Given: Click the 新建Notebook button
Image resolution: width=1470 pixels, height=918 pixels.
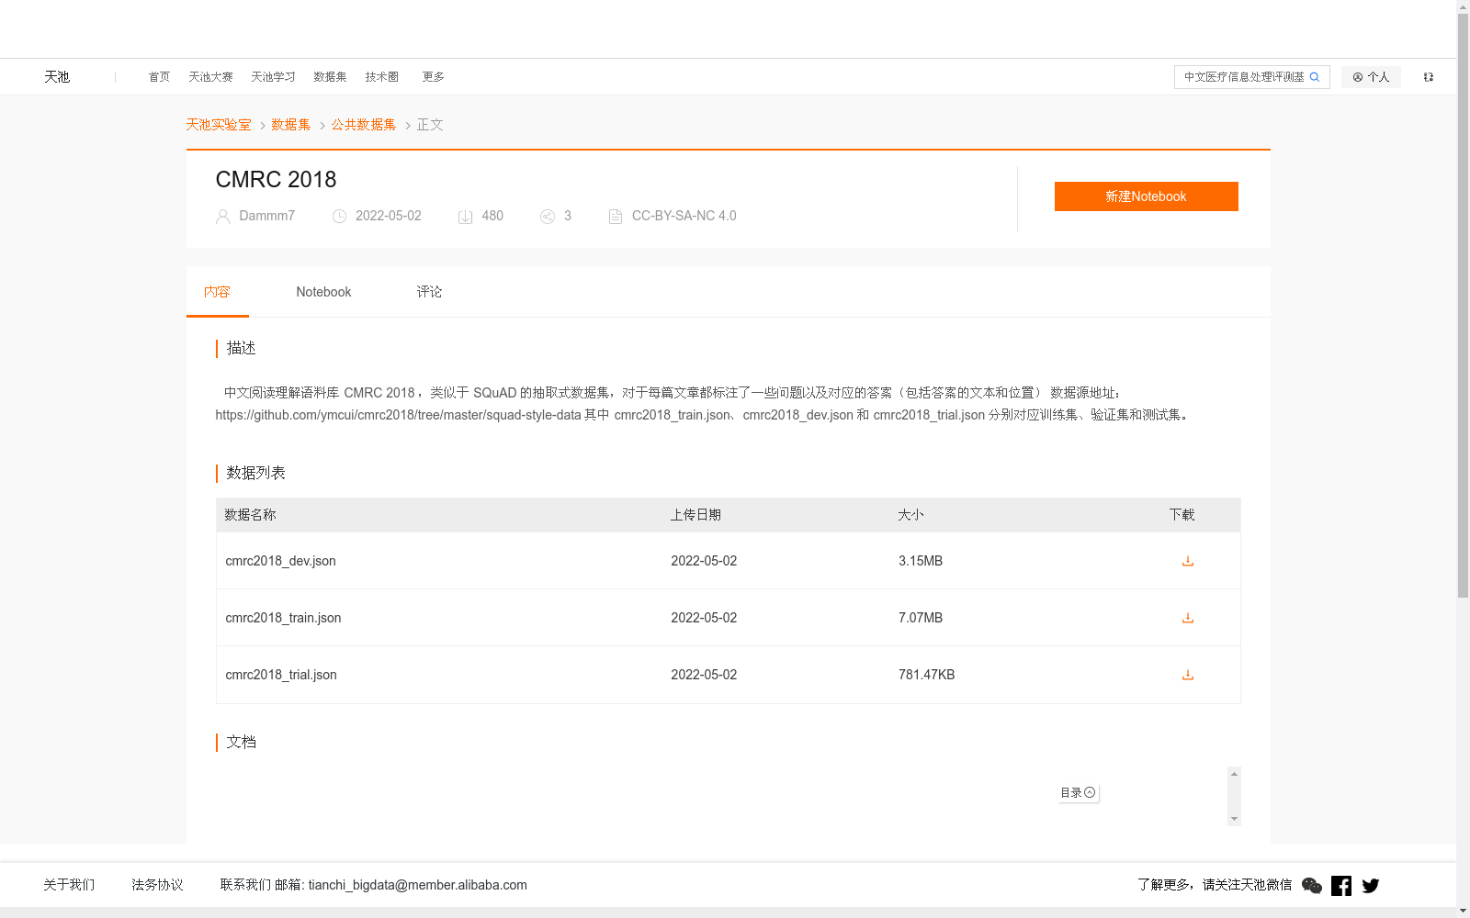Looking at the screenshot, I should (x=1147, y=196).
